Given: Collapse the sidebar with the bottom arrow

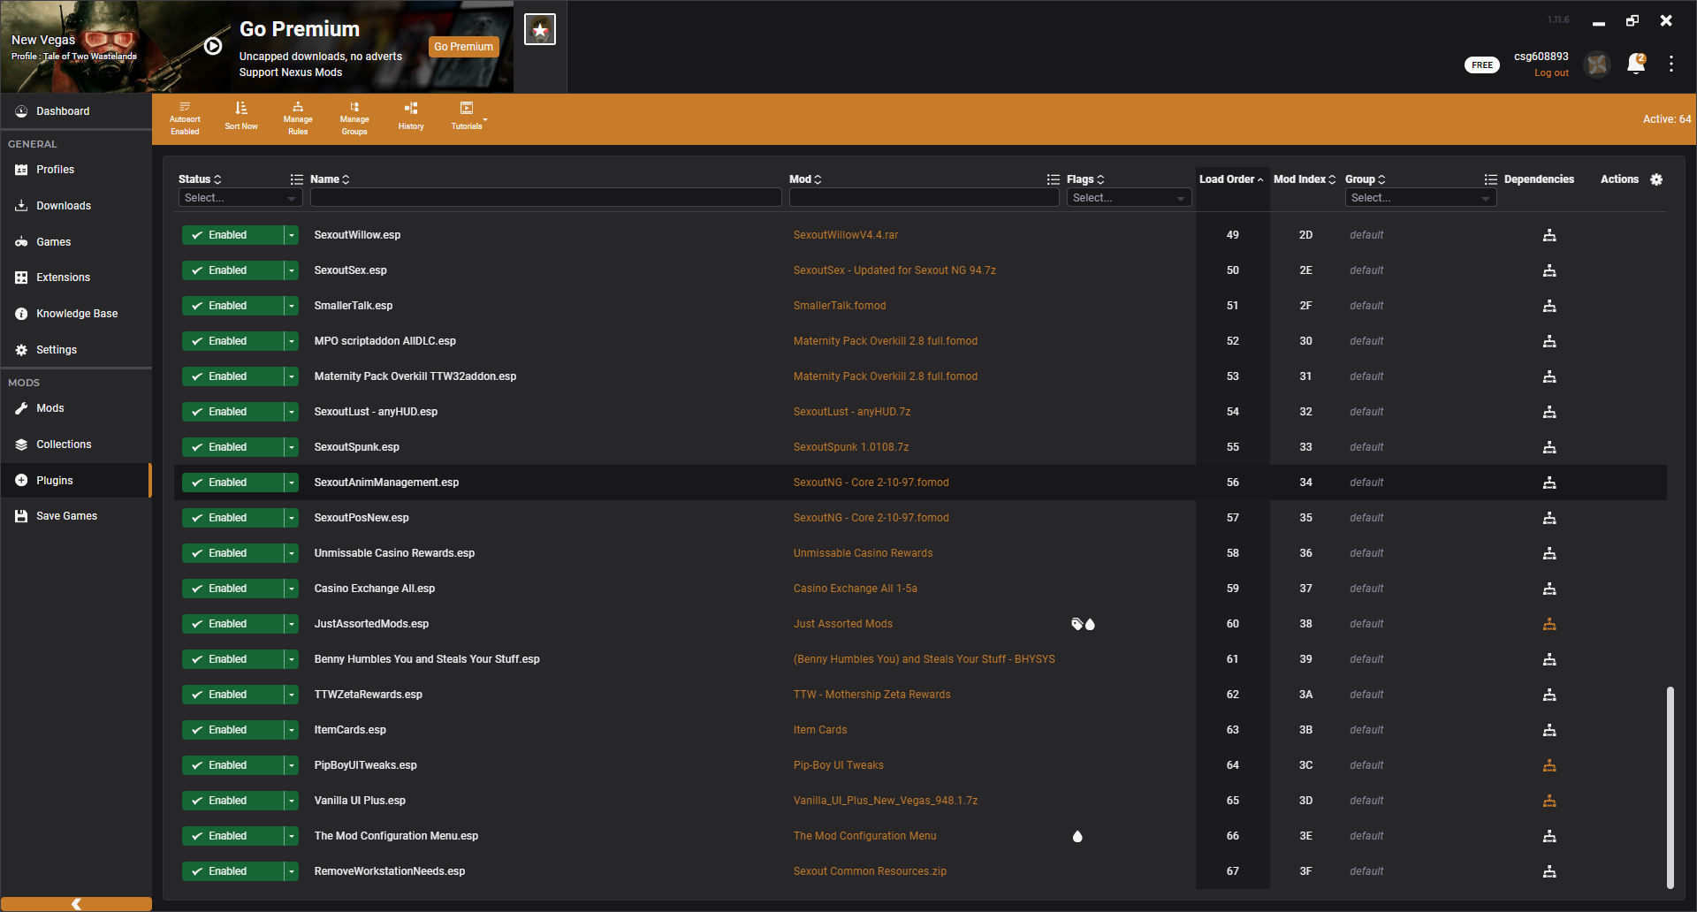Looking at the screenshot, I should (x=76, y=904).
